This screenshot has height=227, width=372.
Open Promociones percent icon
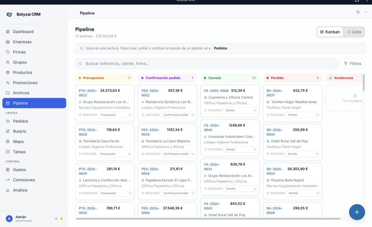coord(7,83)
